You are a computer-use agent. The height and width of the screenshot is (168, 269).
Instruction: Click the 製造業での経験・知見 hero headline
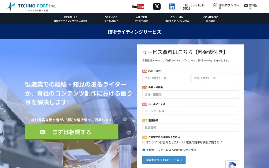(79, 93)
